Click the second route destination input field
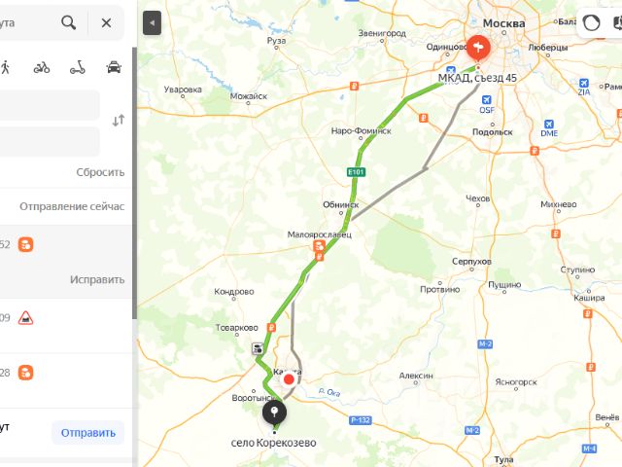 click(x=50, y=141)
